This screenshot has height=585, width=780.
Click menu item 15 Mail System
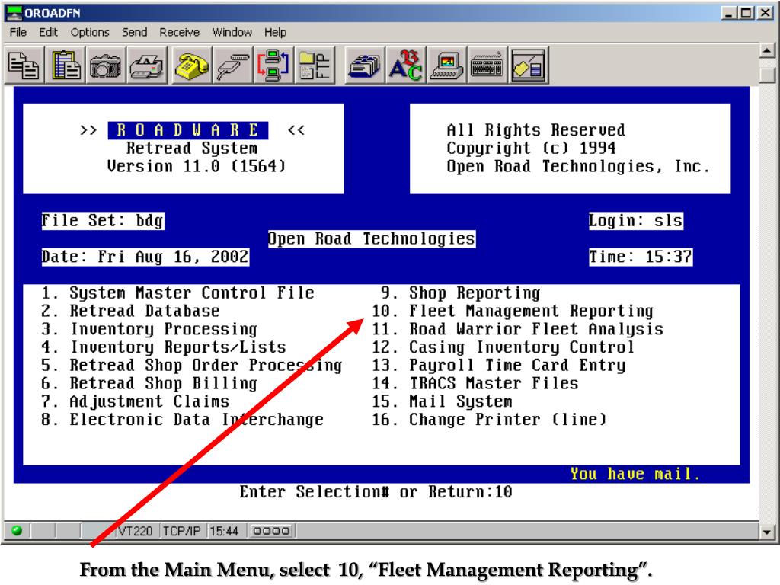(442, 401)
